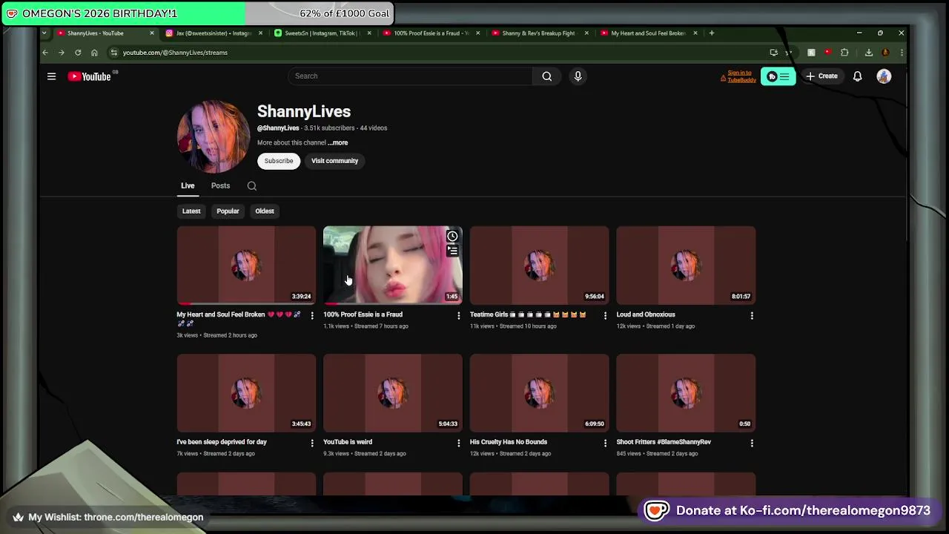Open the Chrome three-dot menu
The height and width of the screenshot is (534, 949).
click(902, 53)
